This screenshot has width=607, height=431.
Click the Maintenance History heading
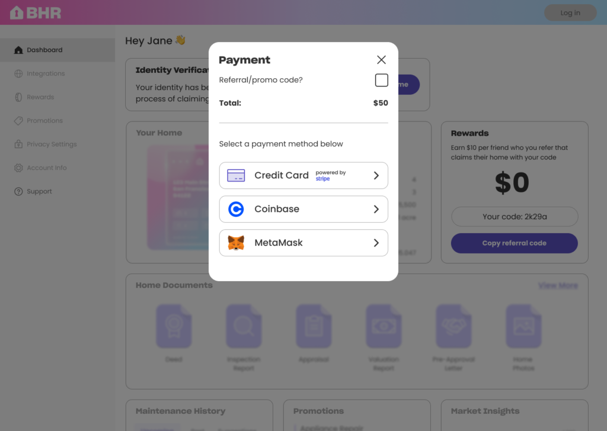[x=180, y=411]
